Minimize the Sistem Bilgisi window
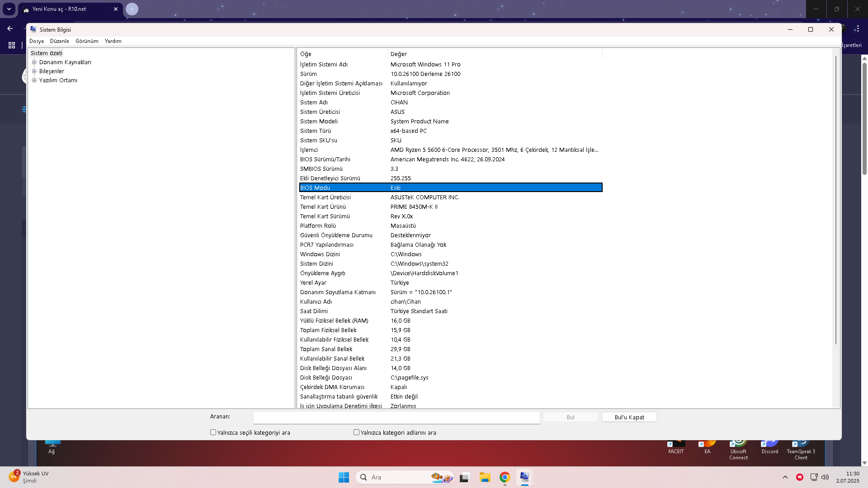Viewport: 868px width, 488px height. pyautogui.click(x=790, y=29)
